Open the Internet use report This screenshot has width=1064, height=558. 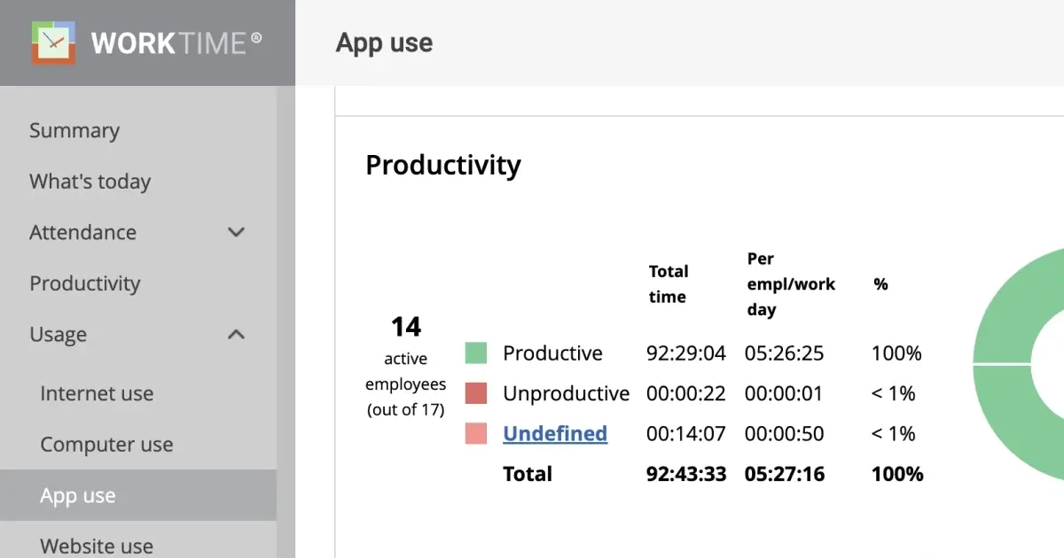pos(98,393)
